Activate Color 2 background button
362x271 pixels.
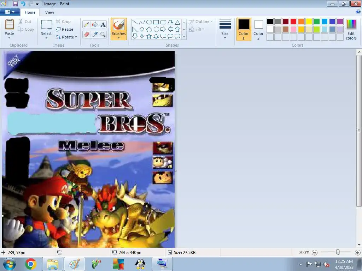[x=258, y=29]
